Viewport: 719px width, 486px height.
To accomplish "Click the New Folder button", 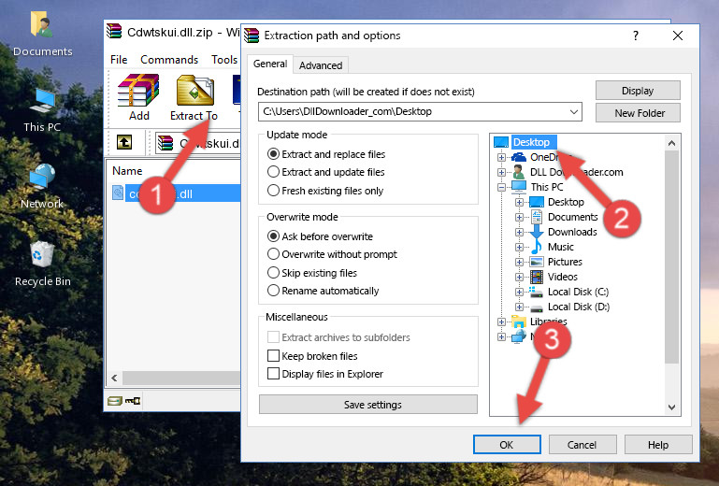I will pos(638,113).
